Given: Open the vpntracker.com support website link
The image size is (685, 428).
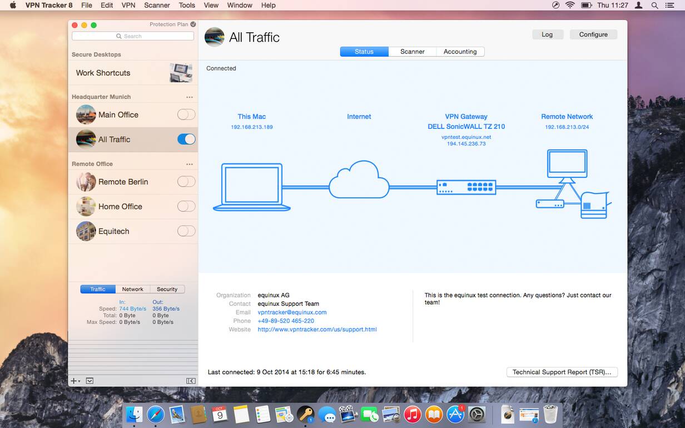Looking at the screenshot, I should pyautogui.click(x=317, y=330).
